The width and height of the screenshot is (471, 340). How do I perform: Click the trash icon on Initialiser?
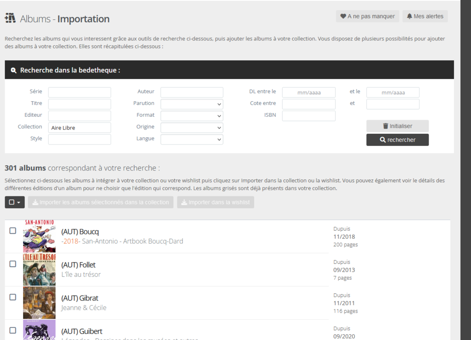[385, 126]
